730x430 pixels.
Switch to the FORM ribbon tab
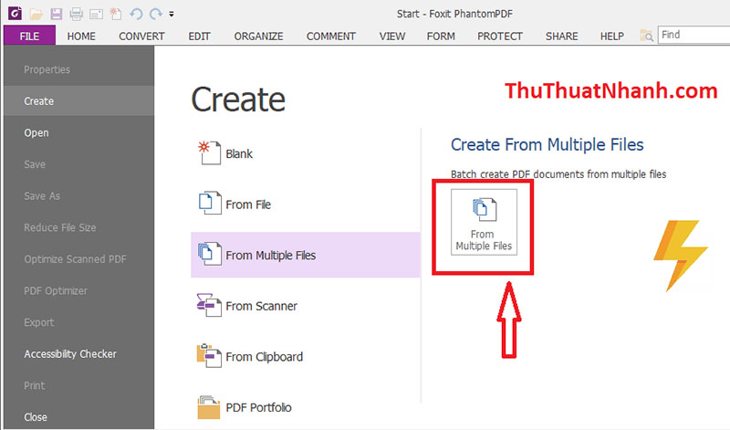(x=441, y=36)
